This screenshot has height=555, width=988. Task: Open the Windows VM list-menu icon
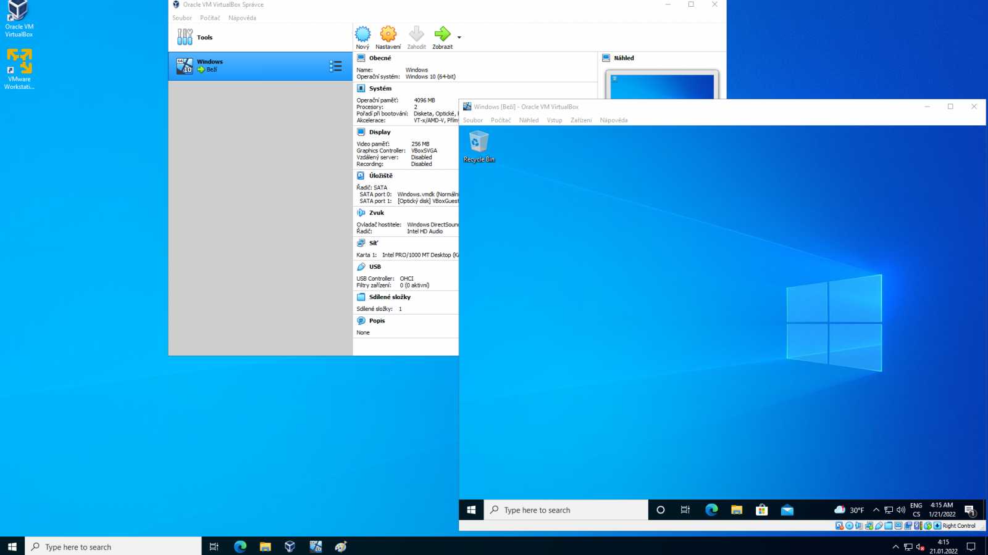[x=335, y=66]
